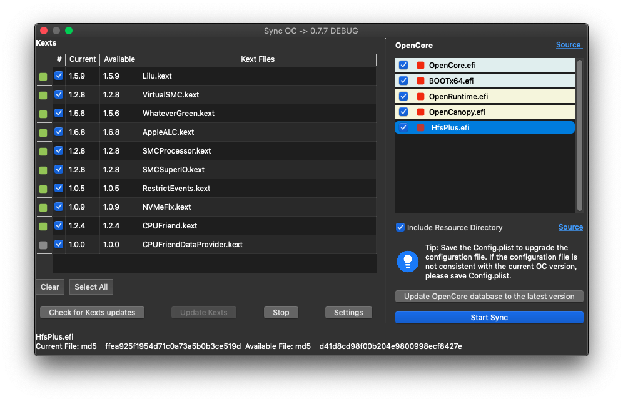
Task: Open the OpenCore Source link
Action: 569,45
